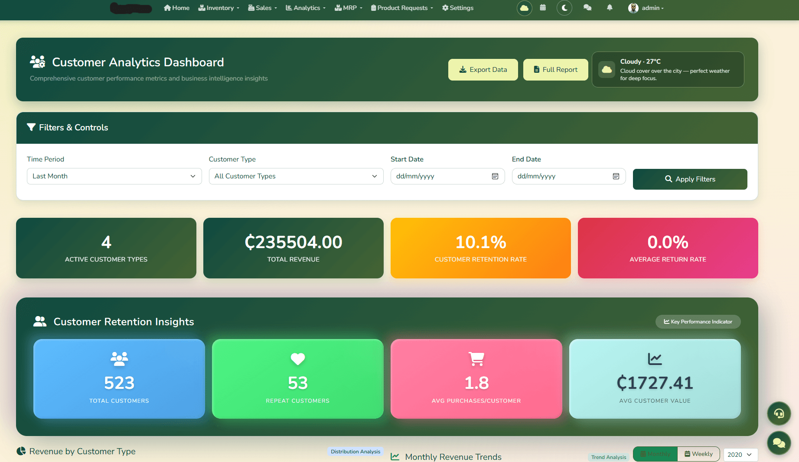The width and height of the screenshot is (799, 462).
Task: Expand the admin user menu
Action: pyautogui.click(x=646, y=8)
